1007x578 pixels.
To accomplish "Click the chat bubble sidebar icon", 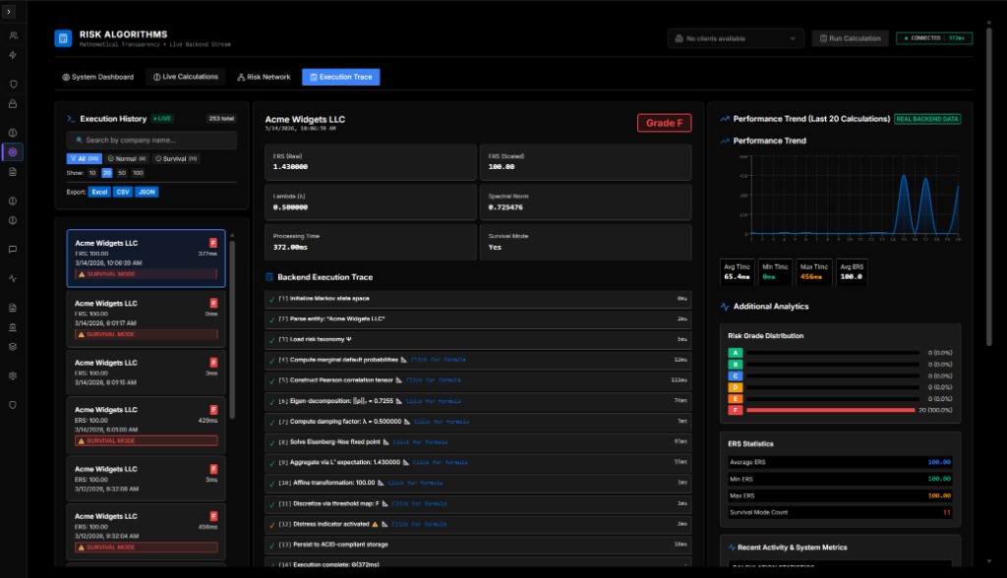I will (x=13, y=249).
